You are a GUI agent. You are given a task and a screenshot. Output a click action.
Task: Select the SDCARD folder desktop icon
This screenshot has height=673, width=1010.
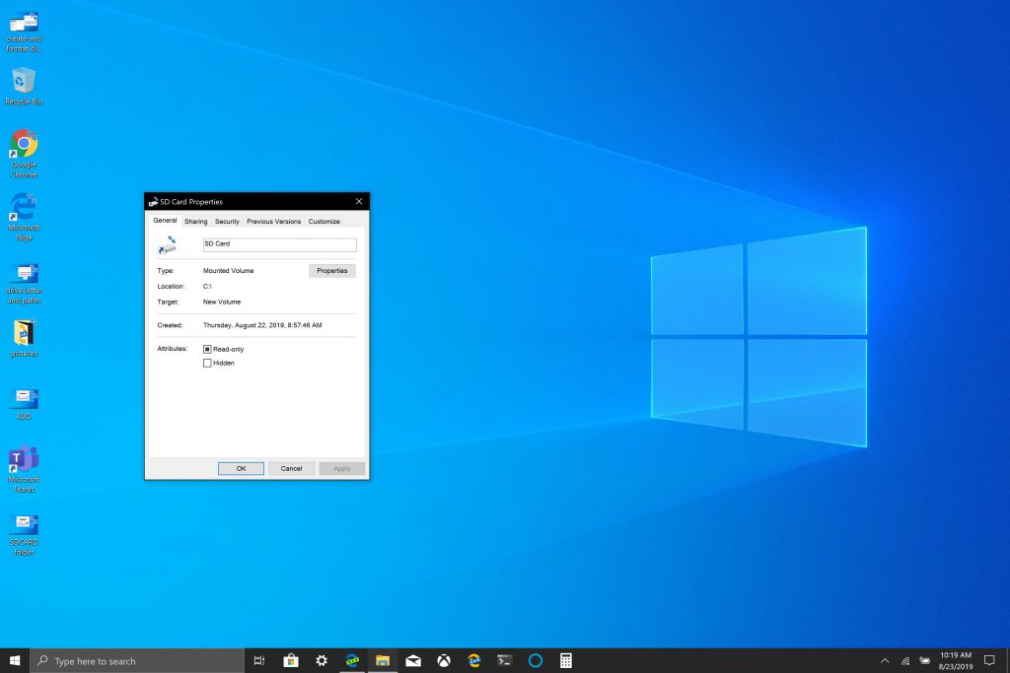pyautogui.click(x=24, y=524)
